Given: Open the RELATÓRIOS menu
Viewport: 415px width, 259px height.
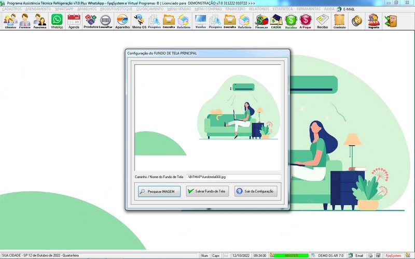Looking at the screenshot, I should [x=259, y=9].
